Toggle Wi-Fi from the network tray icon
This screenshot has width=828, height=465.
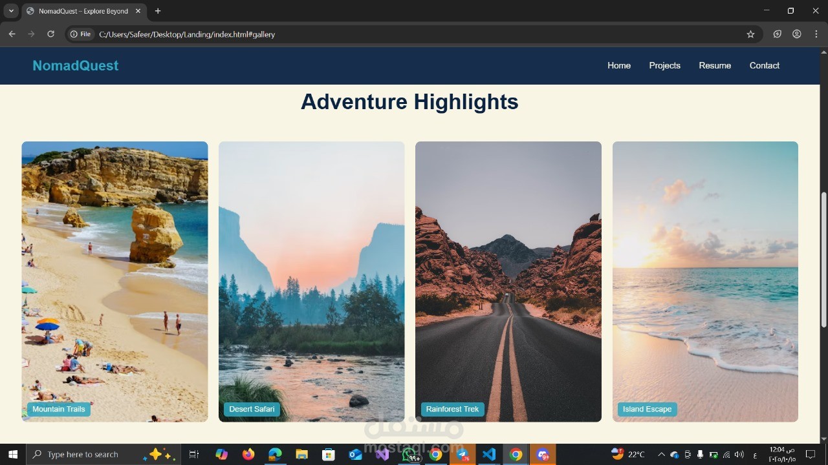(726, 454)
